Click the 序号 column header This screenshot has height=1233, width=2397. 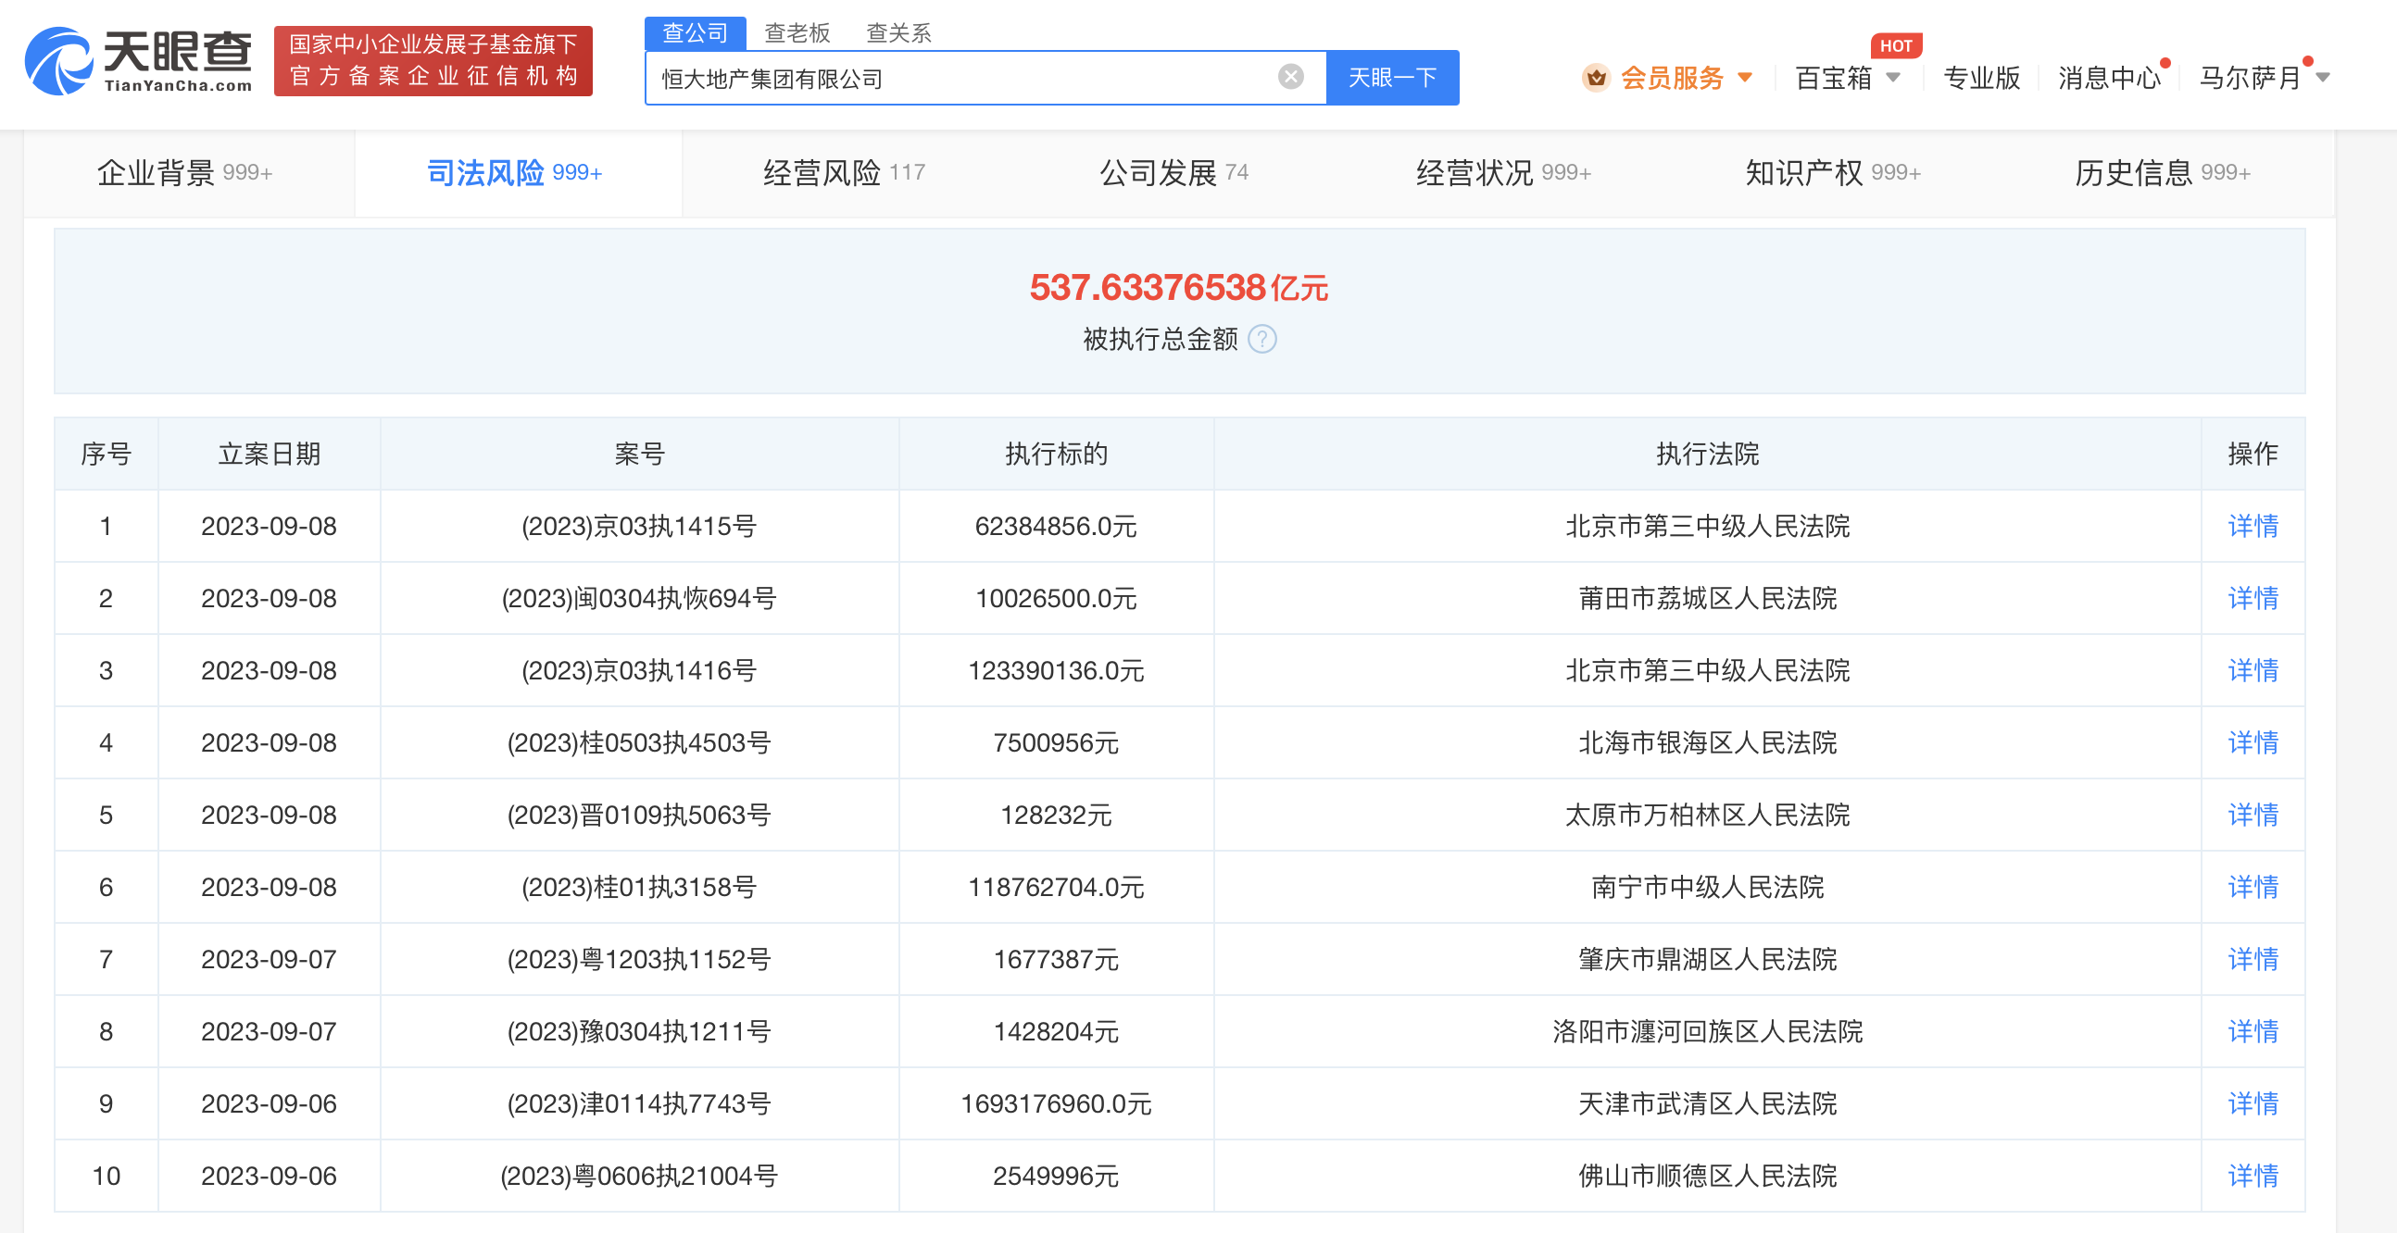[107, 454]
